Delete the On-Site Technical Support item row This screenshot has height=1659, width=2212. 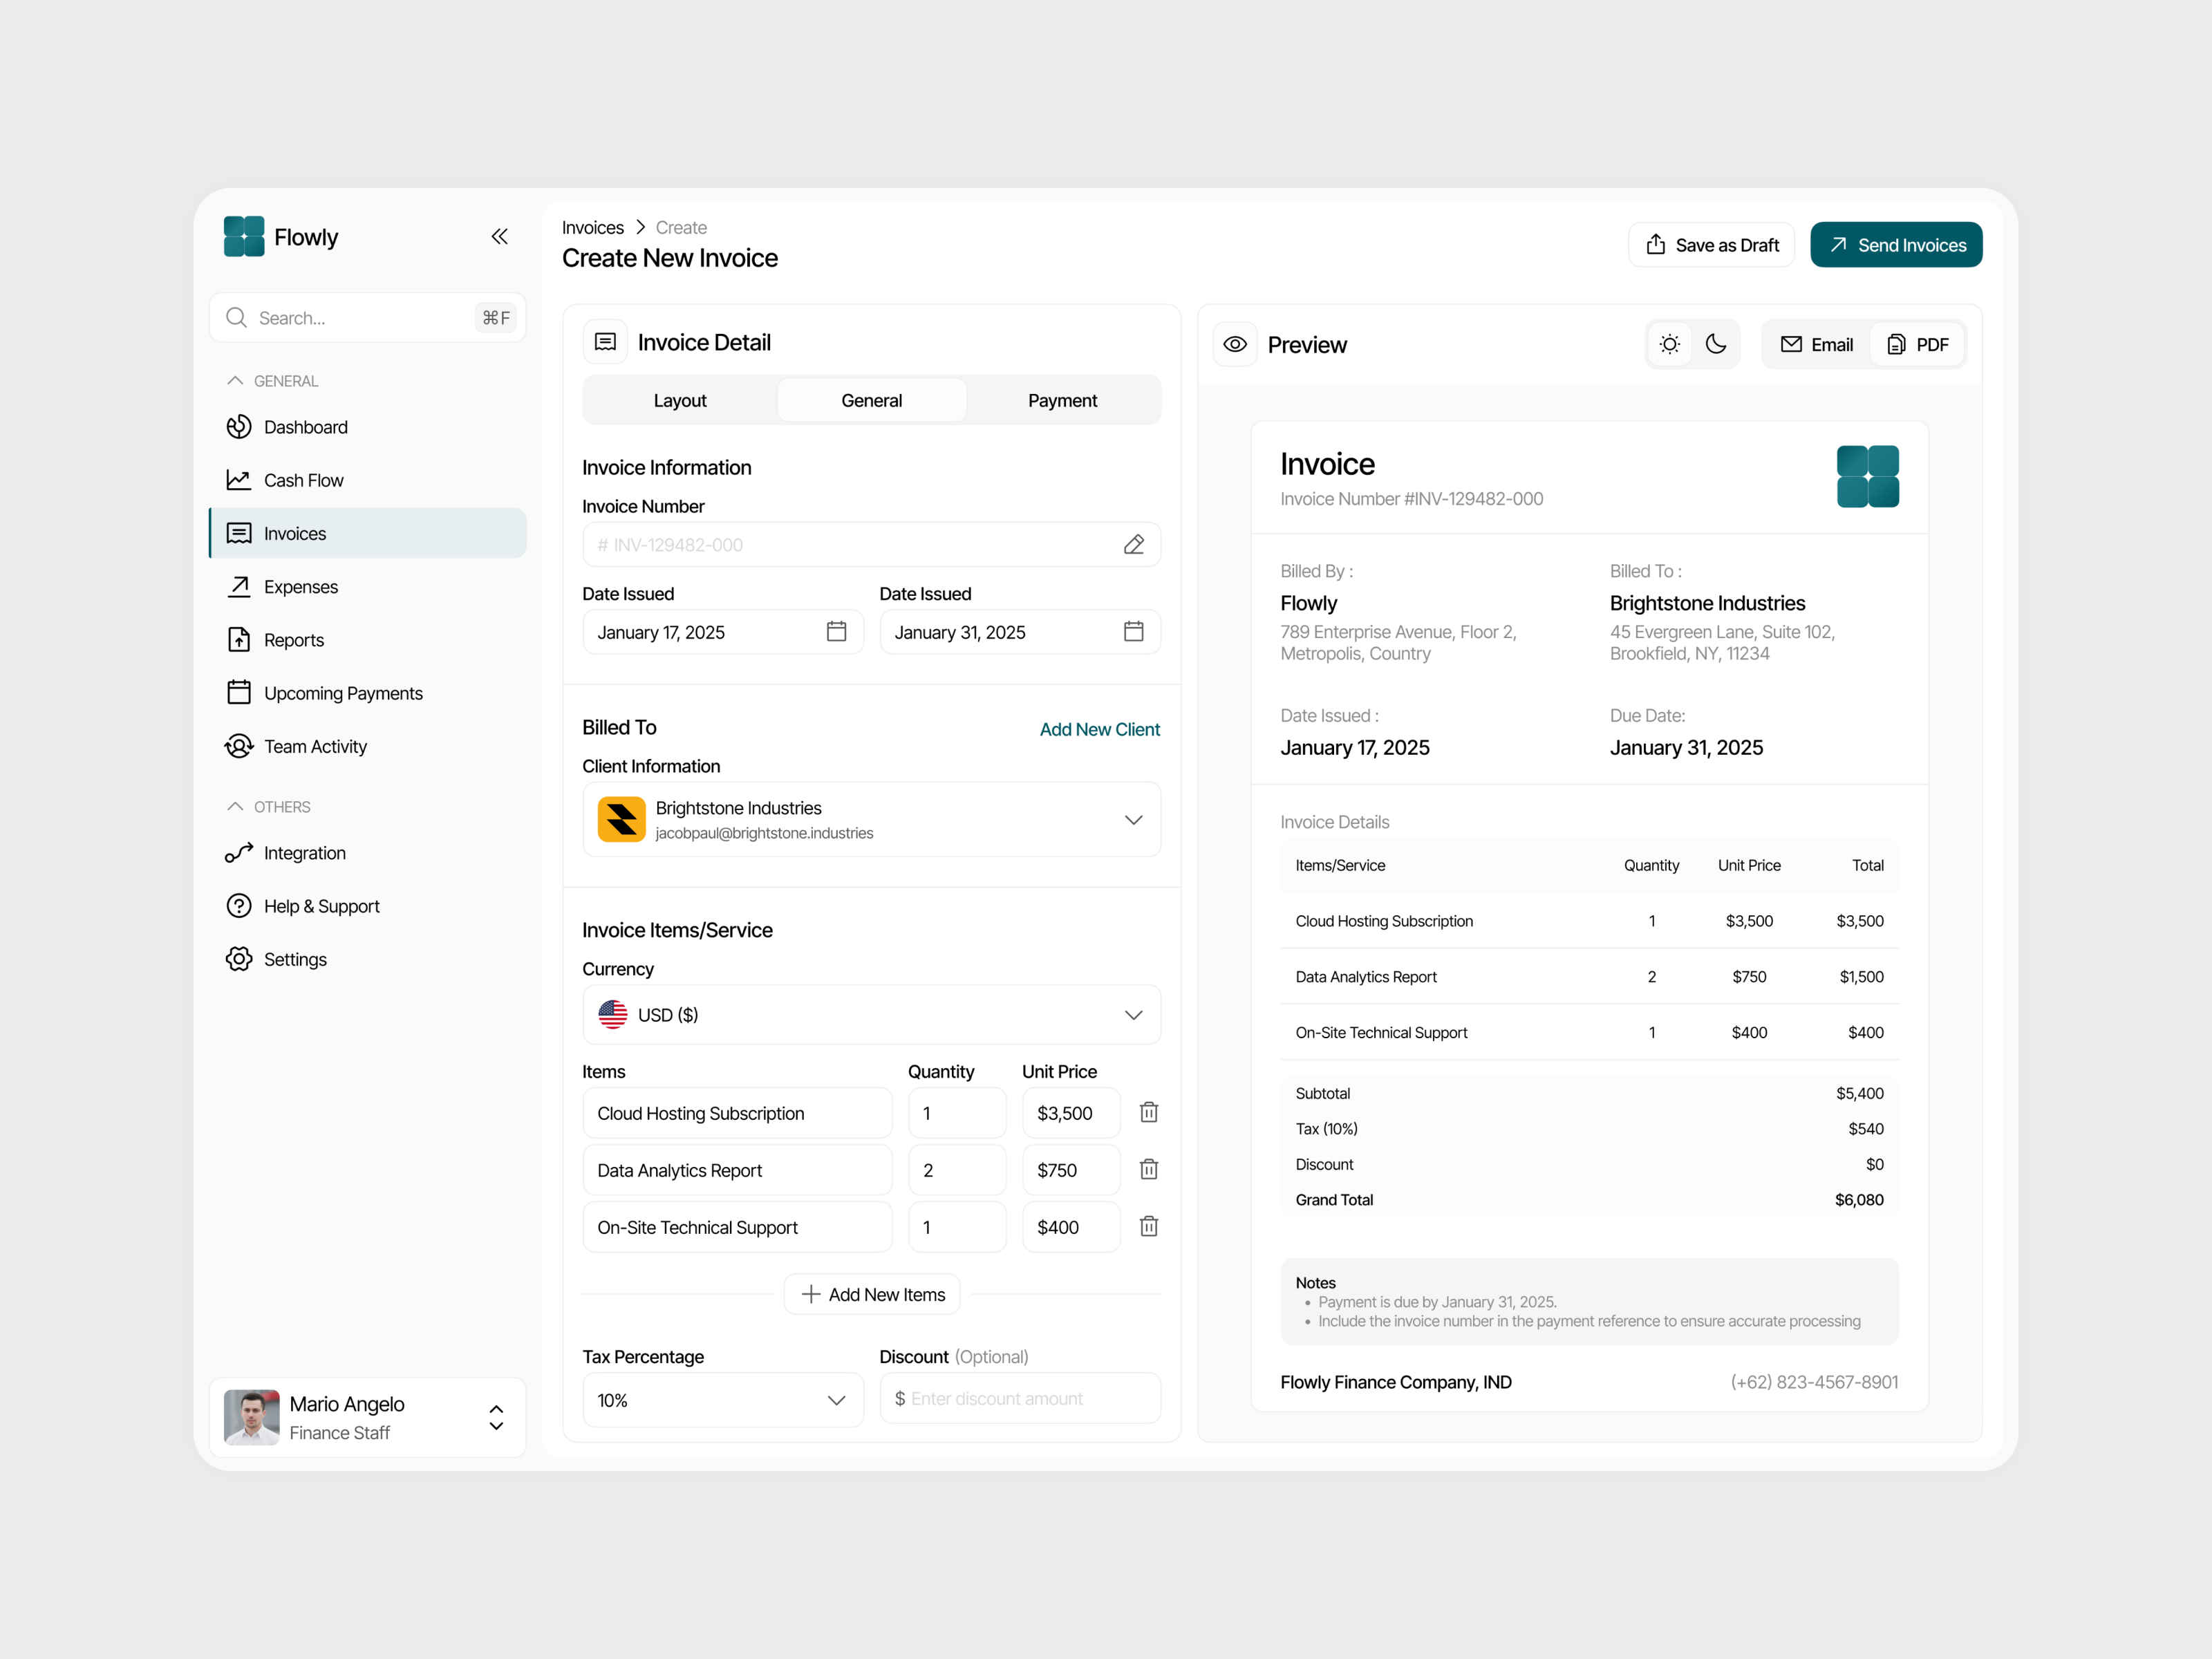click(1148, 1227)
